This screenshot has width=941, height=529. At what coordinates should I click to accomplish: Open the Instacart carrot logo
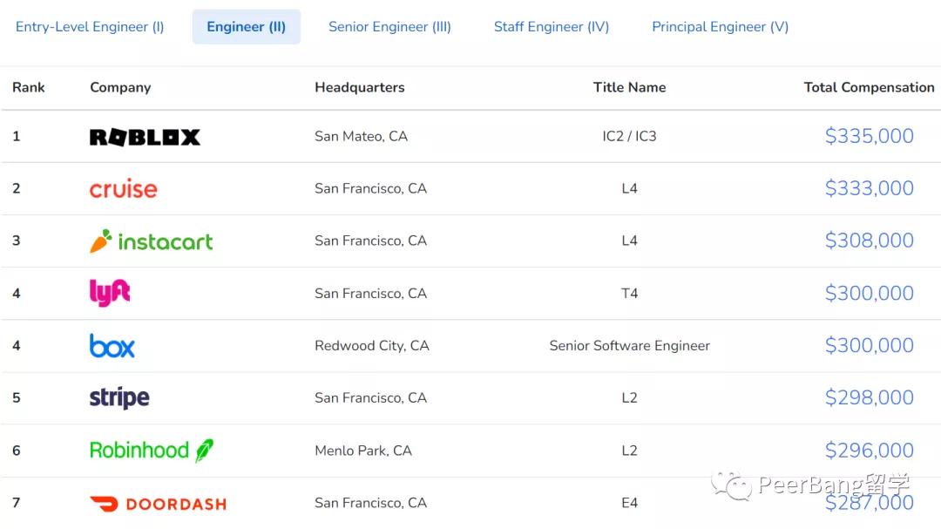pyautogui.click(x=151, y=241)
